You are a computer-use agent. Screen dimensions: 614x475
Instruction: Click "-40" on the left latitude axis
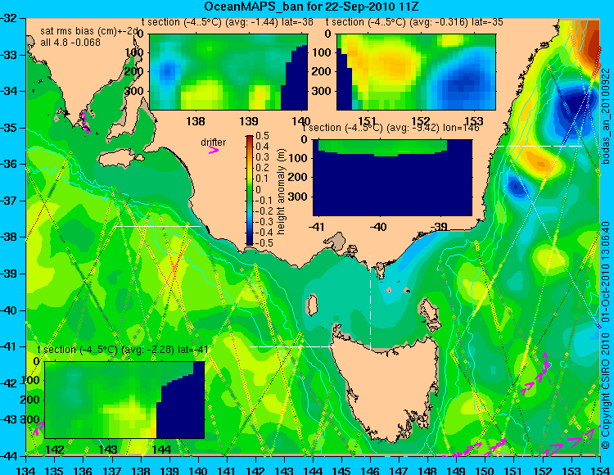[9, 310]
